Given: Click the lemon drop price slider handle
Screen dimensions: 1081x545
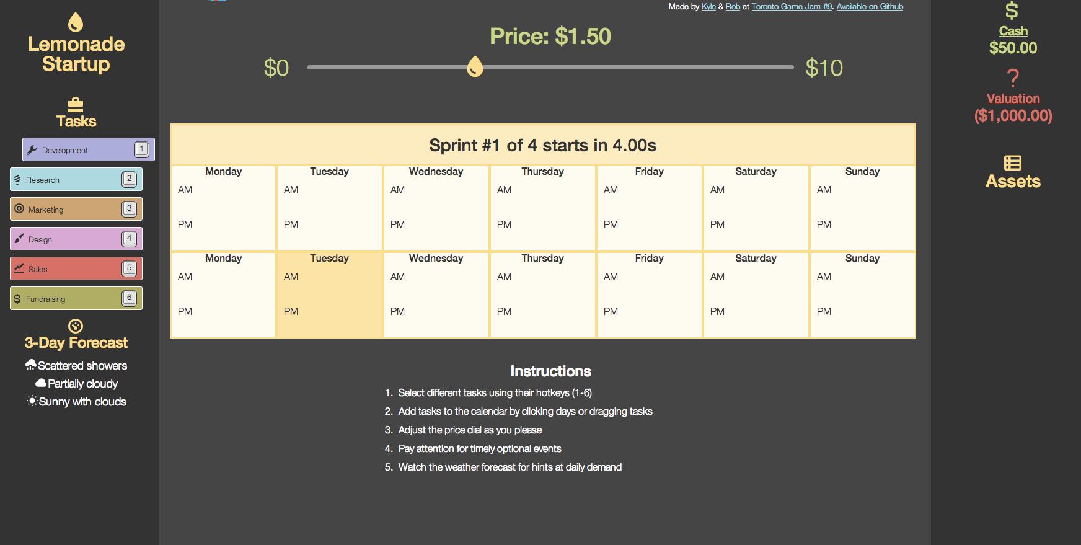Looking at the screenshot, I should 475,66.
